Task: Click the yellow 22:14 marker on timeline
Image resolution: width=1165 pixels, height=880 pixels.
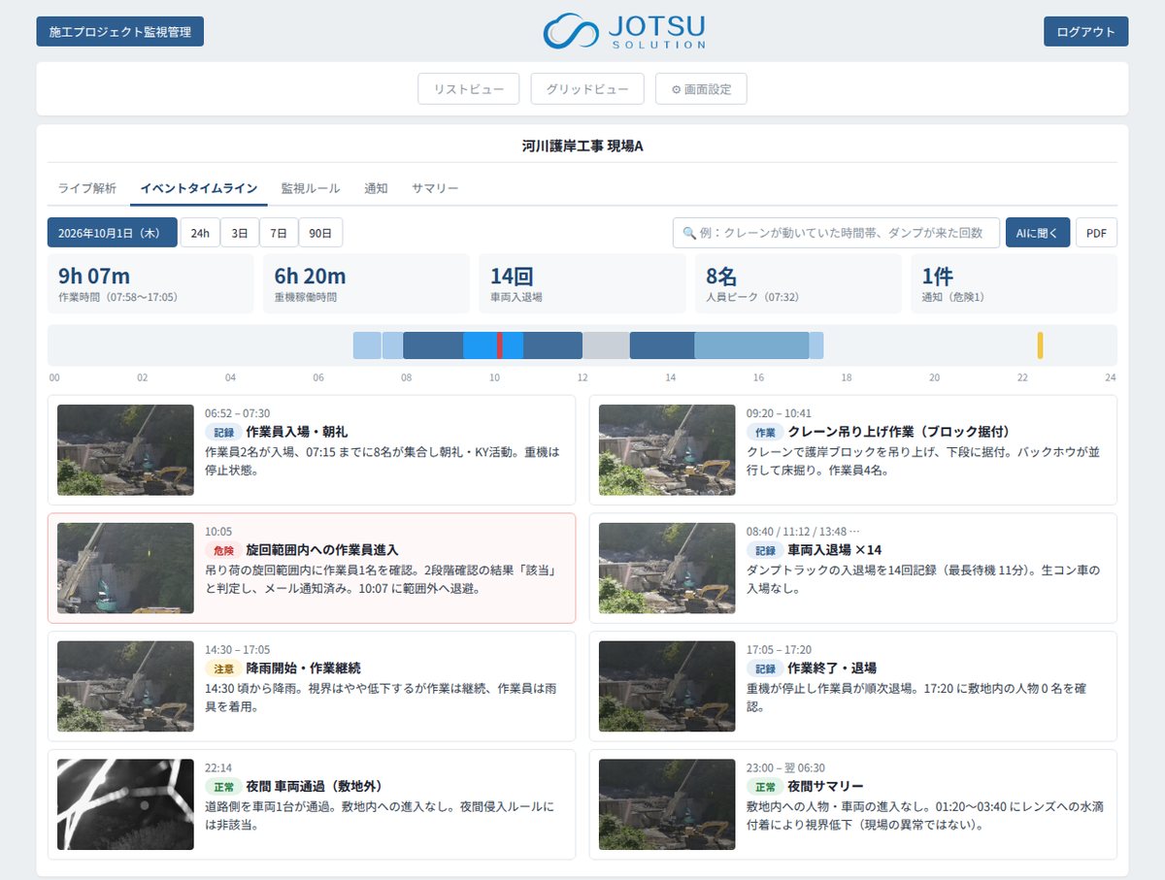Action: (1040, 345)
